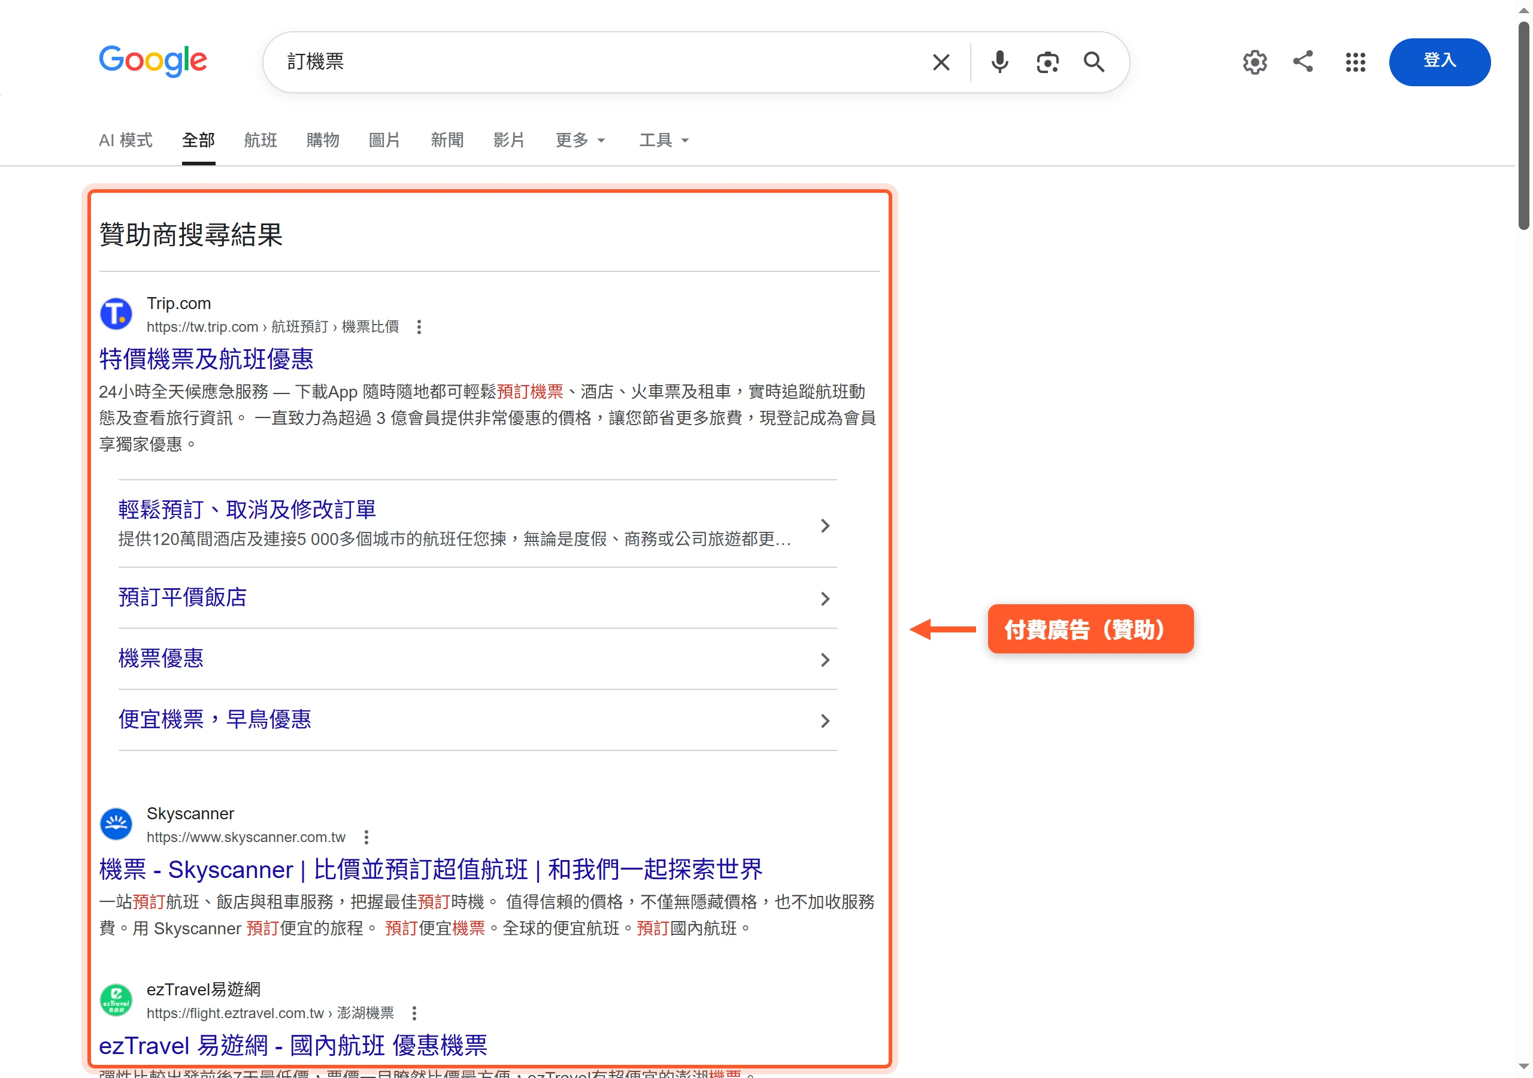Open three-dot menu next to skyscanner.com.tw
The height and width of the screenshot is (1078, 1533).
click(x=366, y=837)
